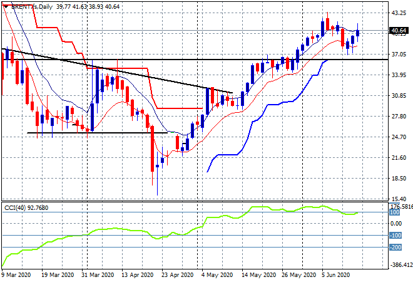Image resolution: width=413 pixels, height=282 pixels.
Task: Click the 24.70 price axis label
Action: pyautogui.click(x=399, y=137)
